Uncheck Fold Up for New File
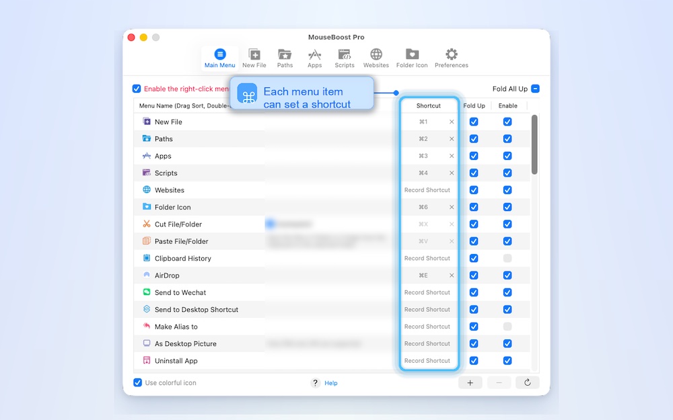Image resolution: width=673 pixels, height=420 pixels. 474,122
